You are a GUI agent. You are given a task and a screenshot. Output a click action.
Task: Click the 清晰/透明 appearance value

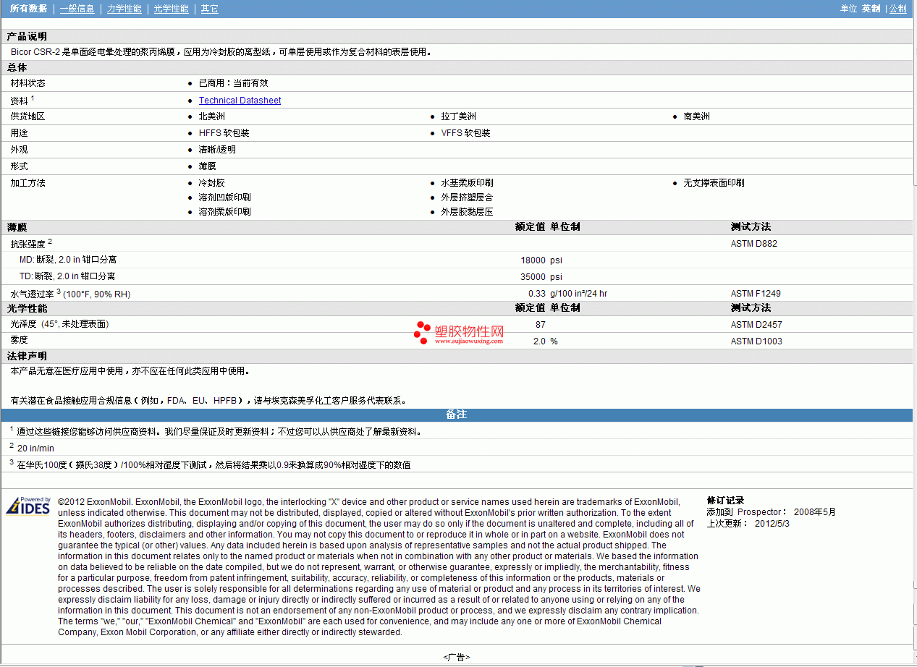point(217,150)
